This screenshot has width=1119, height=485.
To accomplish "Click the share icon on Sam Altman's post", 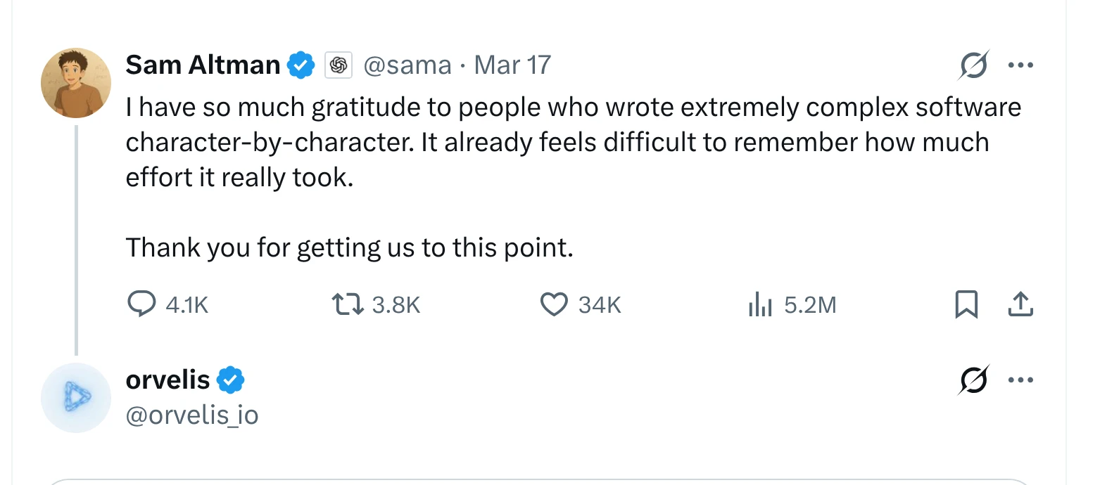I will click(x=1020, y=304).
